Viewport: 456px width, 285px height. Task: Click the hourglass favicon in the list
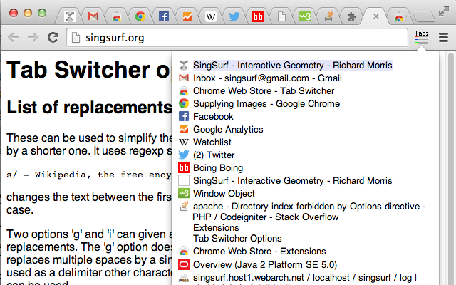[x=184, y=65]
